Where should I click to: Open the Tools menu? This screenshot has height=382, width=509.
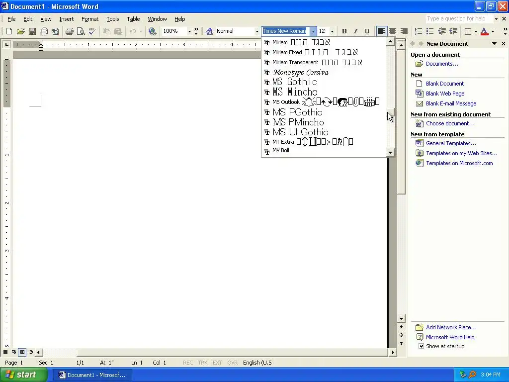tap(113, 19)
